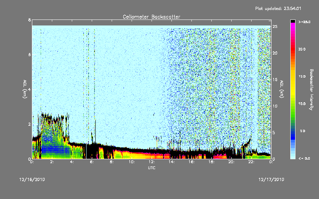Click the start date label 12/16/2010
Screen dimensions: 319x199
tap(32, 179)
